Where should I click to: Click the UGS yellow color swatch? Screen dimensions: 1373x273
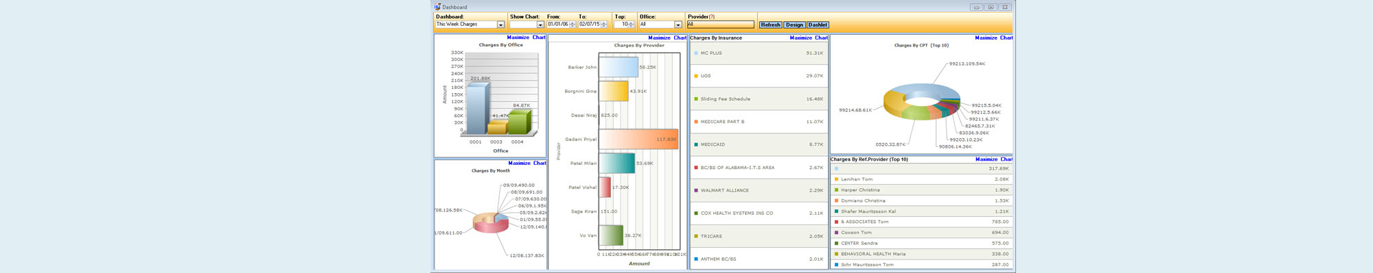(696, 76)
